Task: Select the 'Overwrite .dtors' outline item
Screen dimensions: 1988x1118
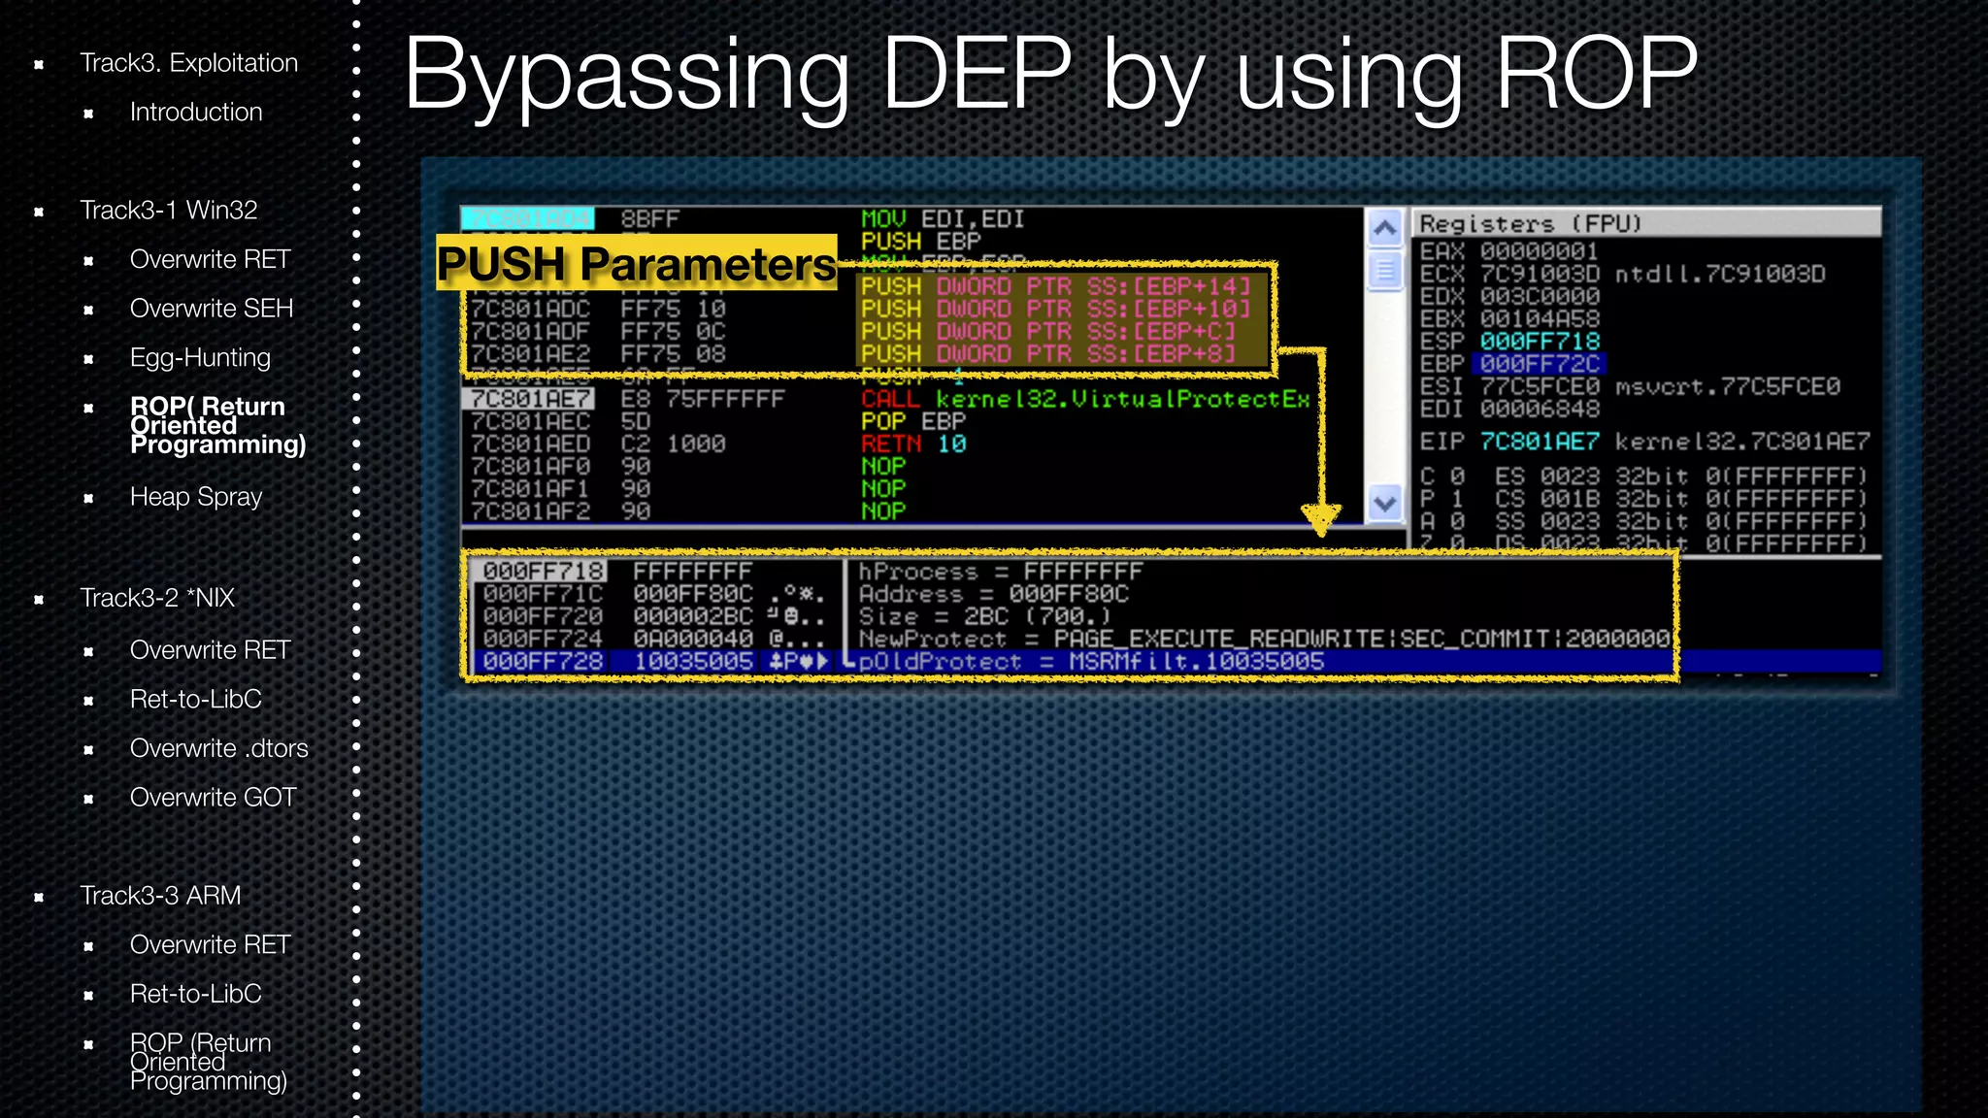Action: [219, 749]
